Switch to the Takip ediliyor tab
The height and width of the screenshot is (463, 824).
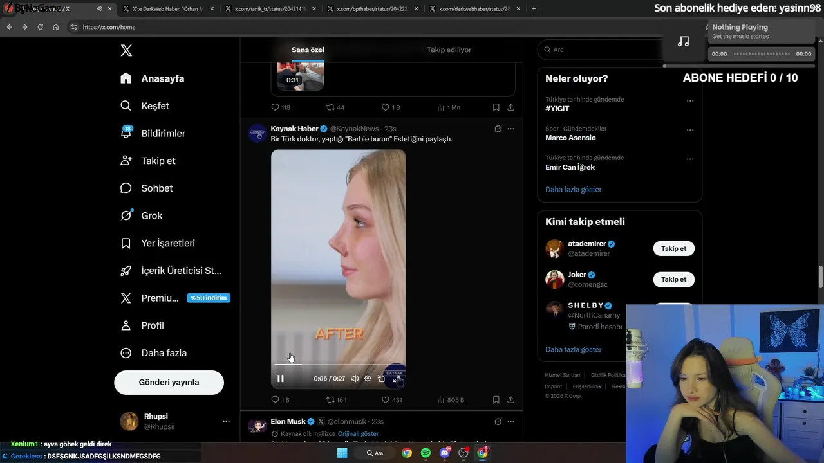tap(449, 50)
